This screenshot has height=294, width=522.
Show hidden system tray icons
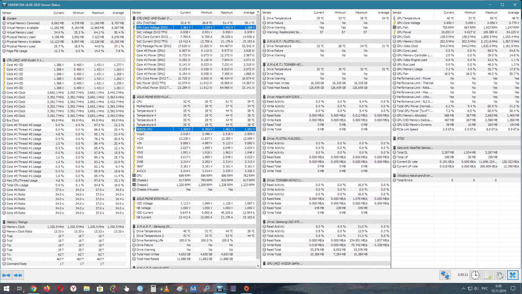tap(463, 289)
